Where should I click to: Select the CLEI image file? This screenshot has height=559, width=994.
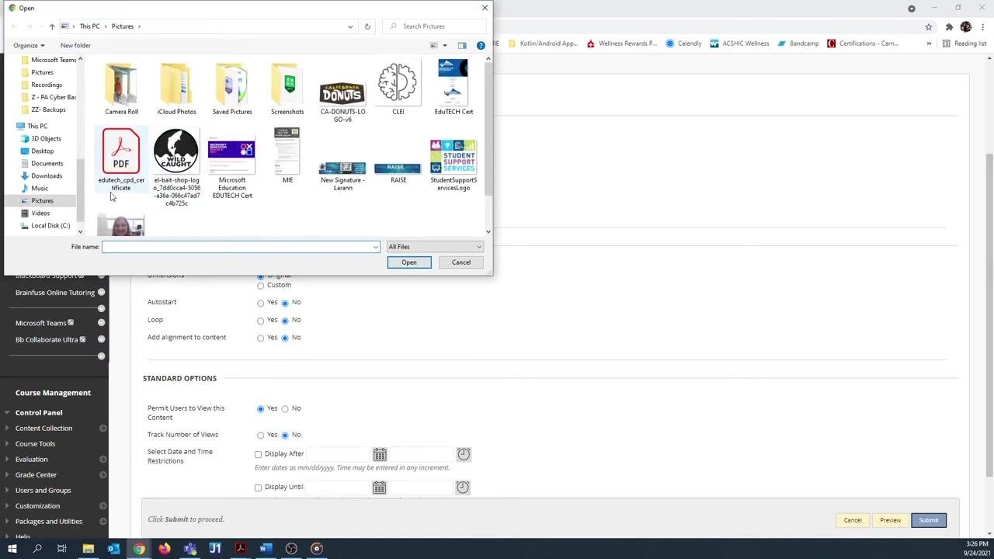398,89
